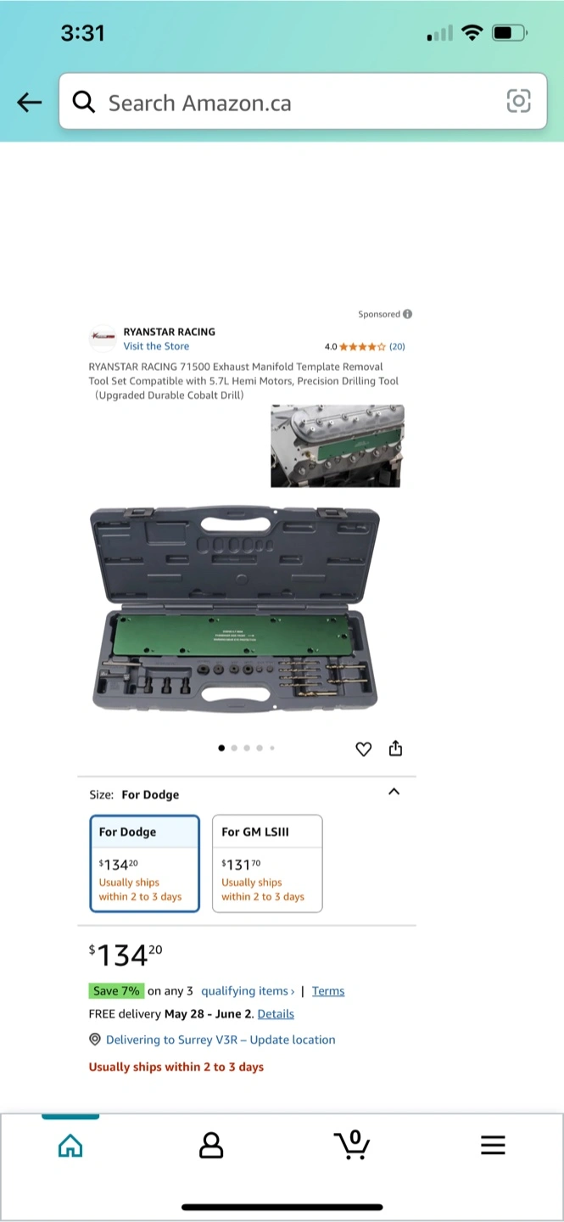Screen dimensions: 564x1222
Task: Visit the Store link
Action: [156, 346]
